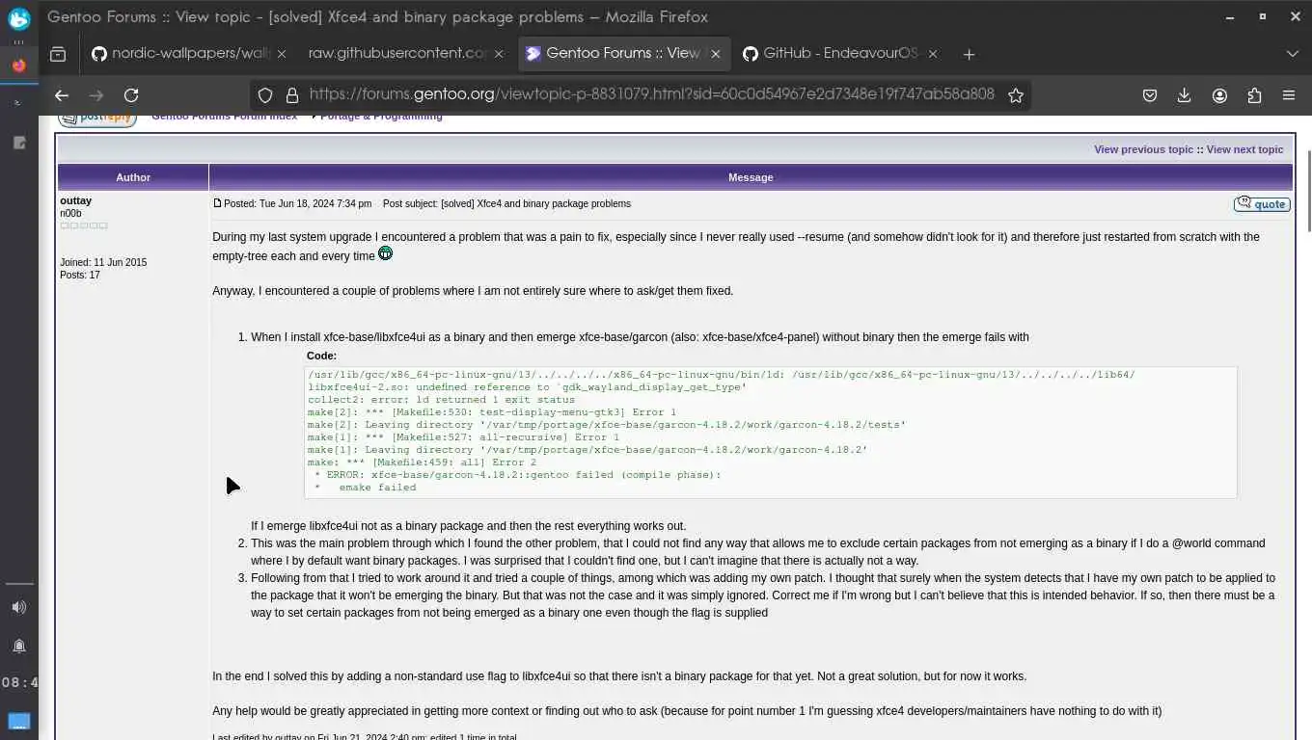Click author name outtay

click(75, 200)
